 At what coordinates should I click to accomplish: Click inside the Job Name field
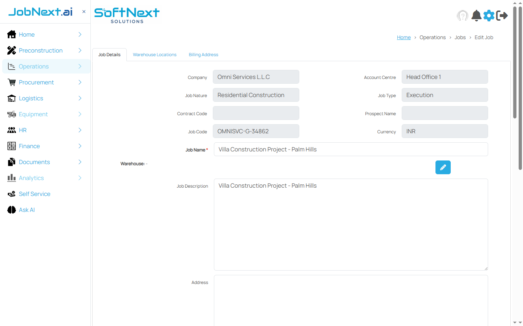click(350, 149)
